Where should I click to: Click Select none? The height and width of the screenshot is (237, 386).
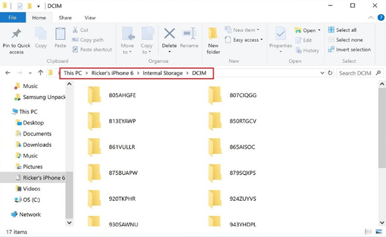coord(346,40)
